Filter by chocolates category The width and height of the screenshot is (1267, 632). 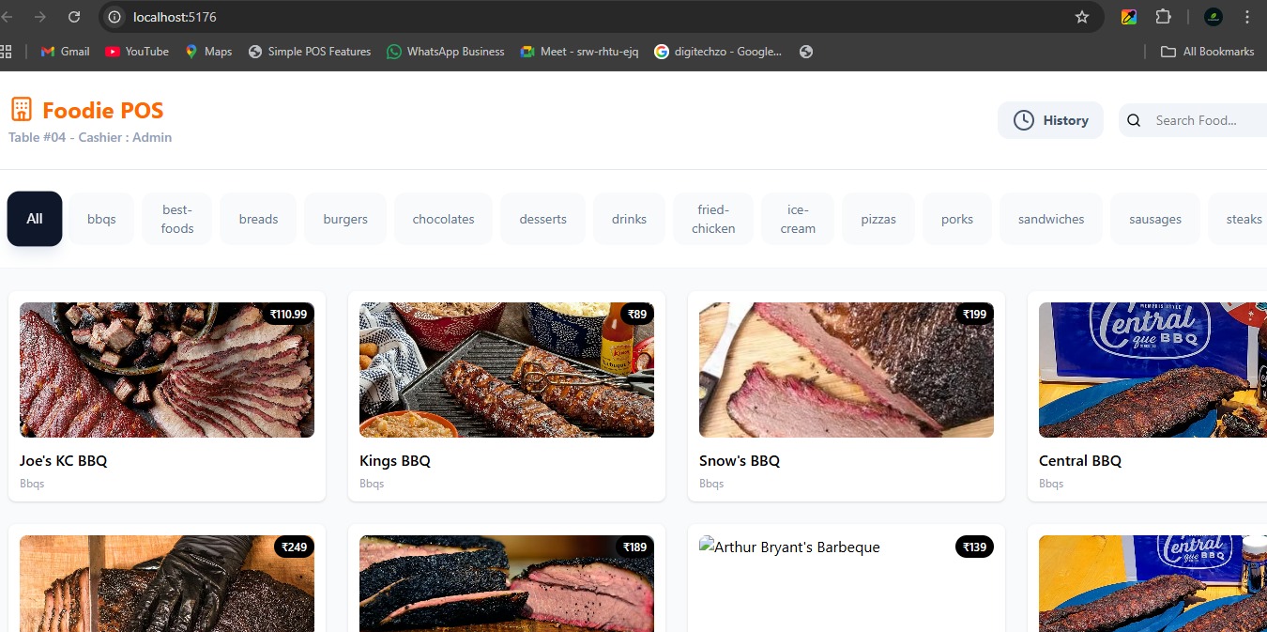(443, 219)
